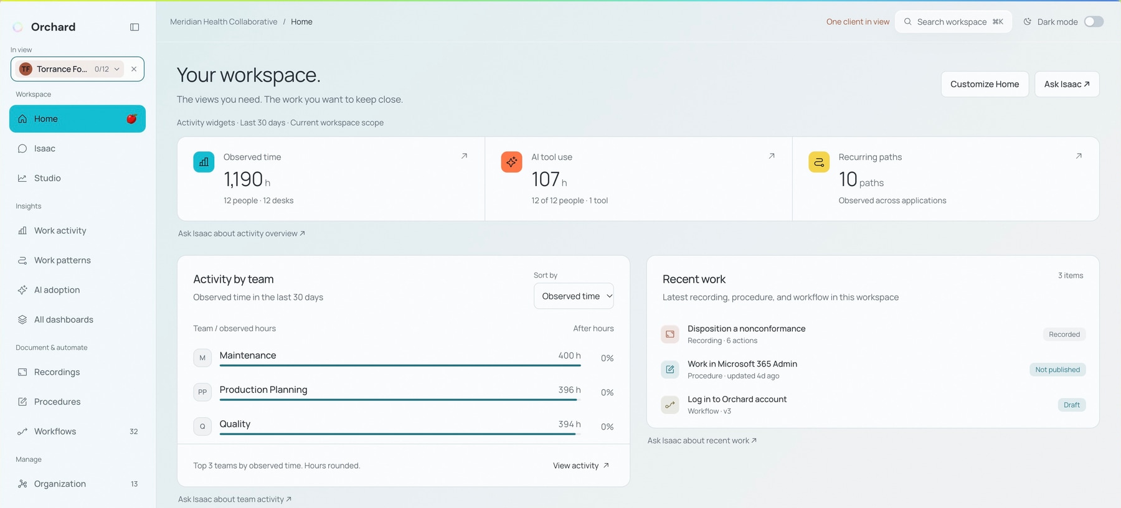Open Disposition a nonconformance recording

pyautogui.click(x=873, y=334)
